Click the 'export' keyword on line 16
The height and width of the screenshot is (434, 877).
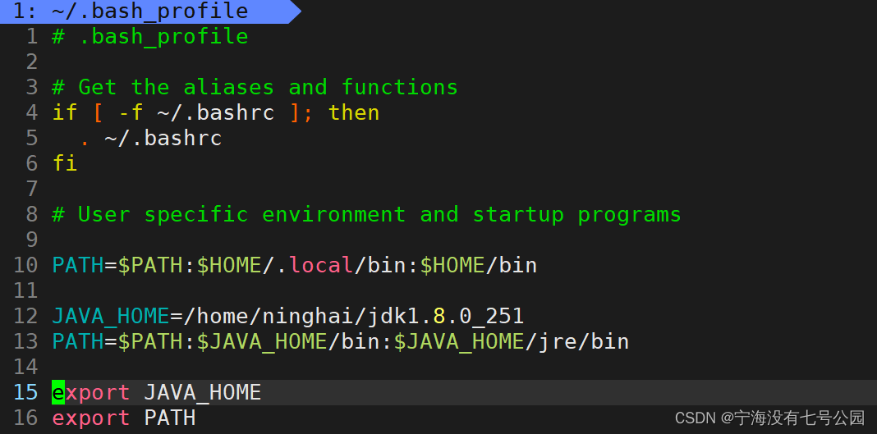(91, 418)
